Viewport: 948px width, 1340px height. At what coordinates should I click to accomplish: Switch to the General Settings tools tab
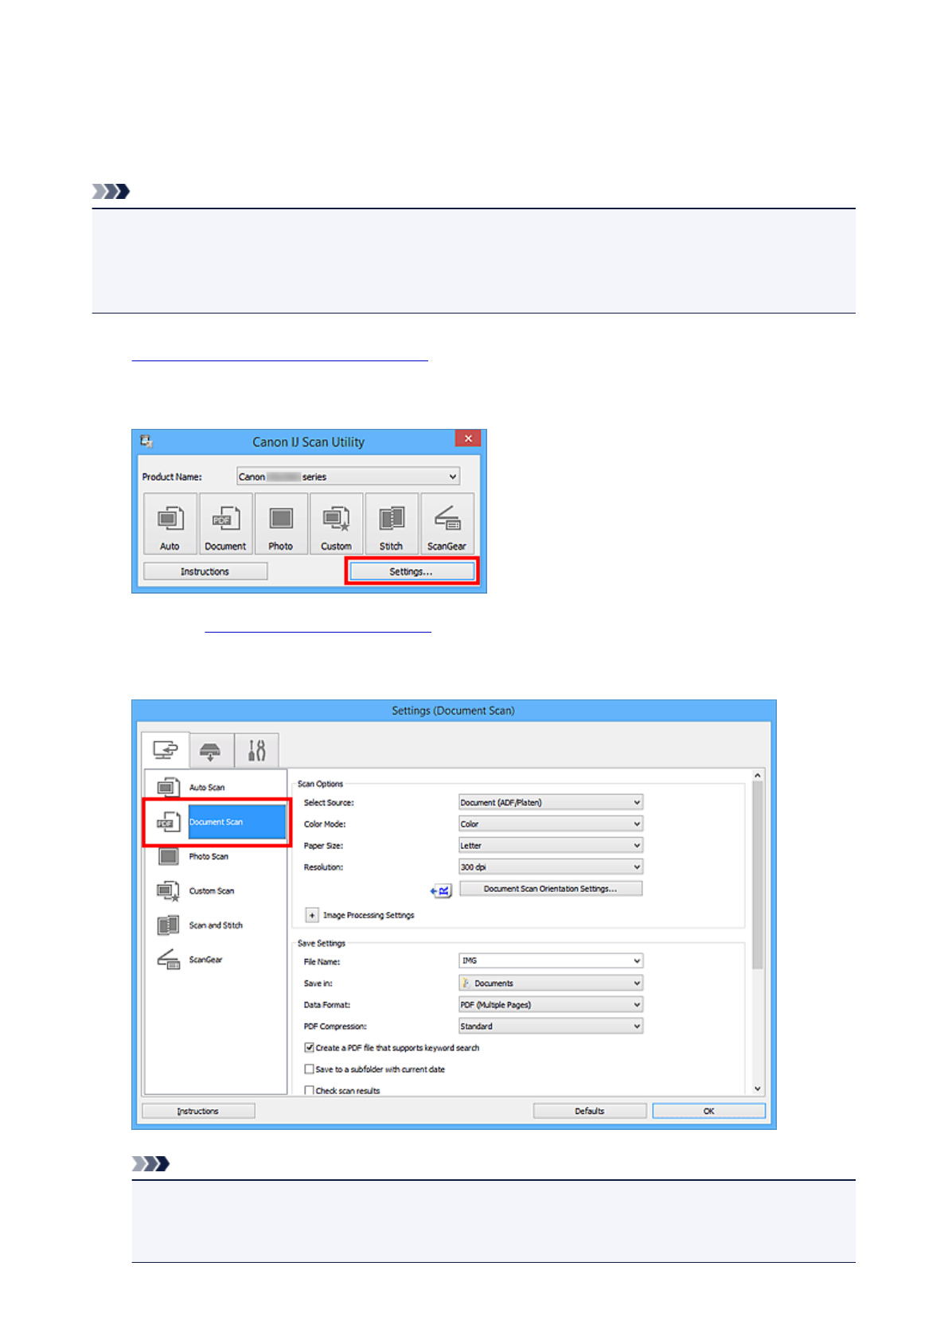point(256,750)
